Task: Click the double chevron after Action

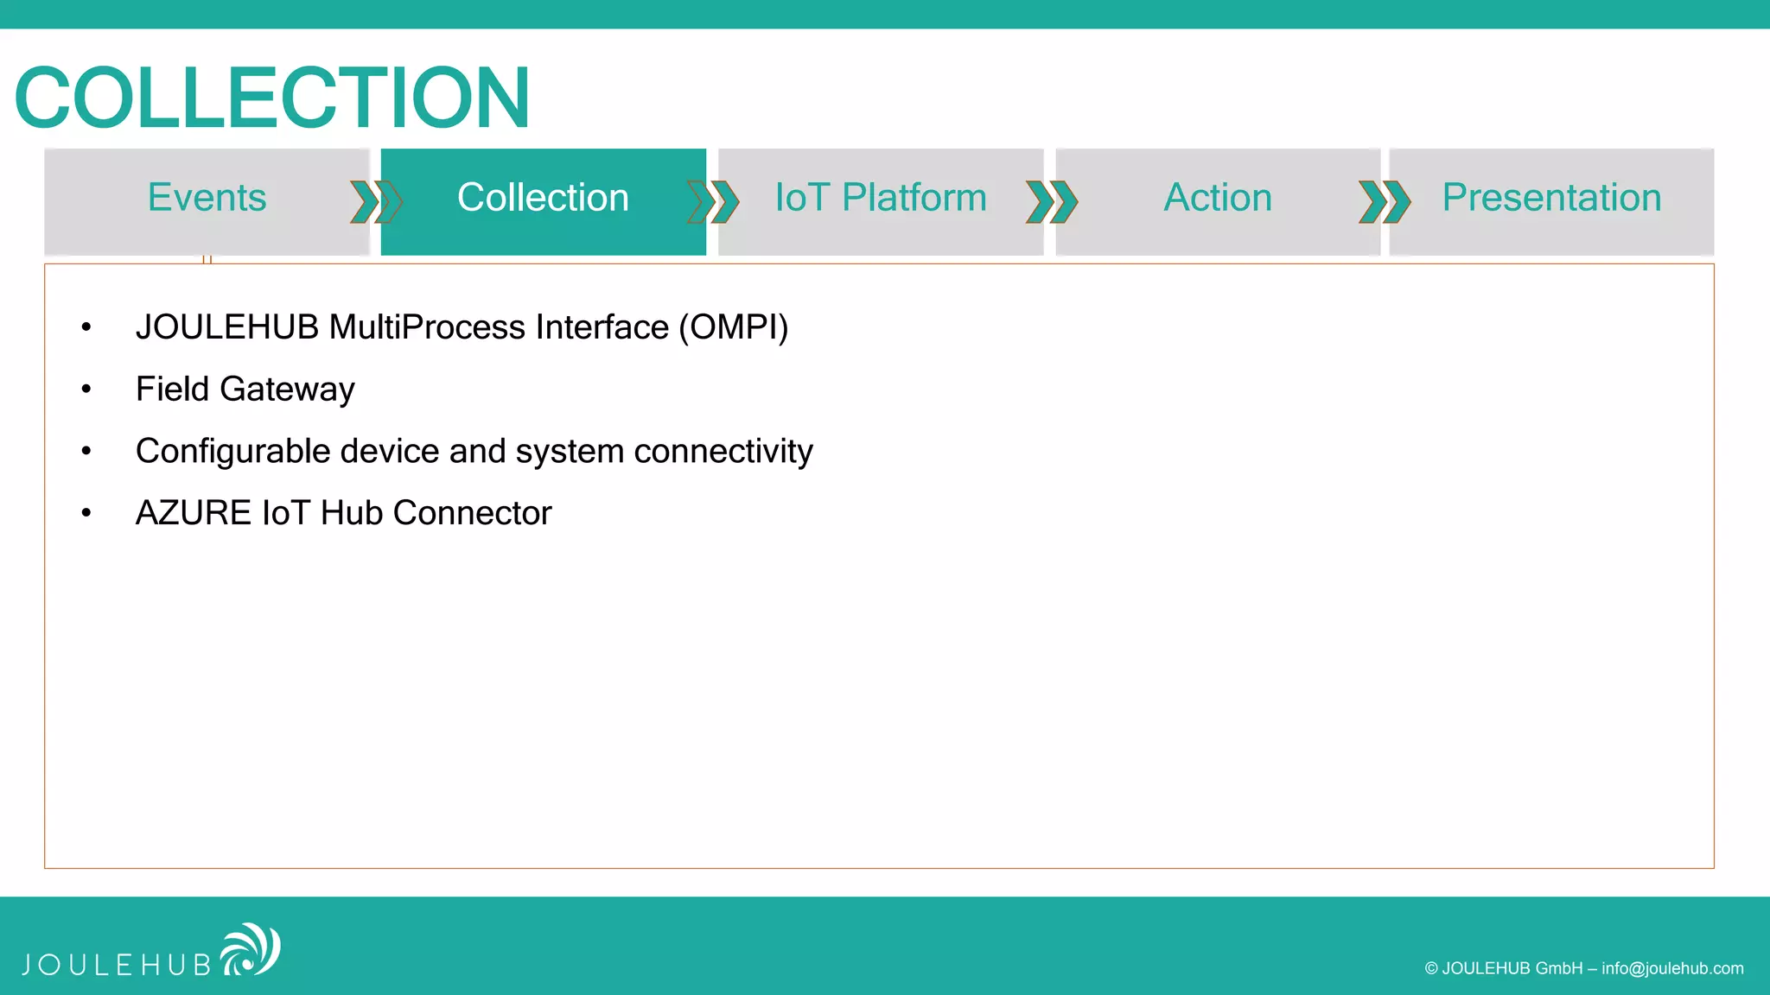Action: [1385, 202]
